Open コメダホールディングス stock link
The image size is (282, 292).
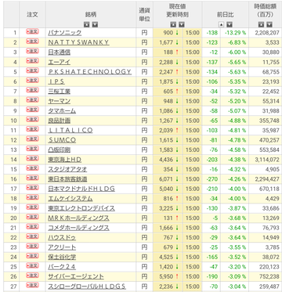tap(78, 228)
